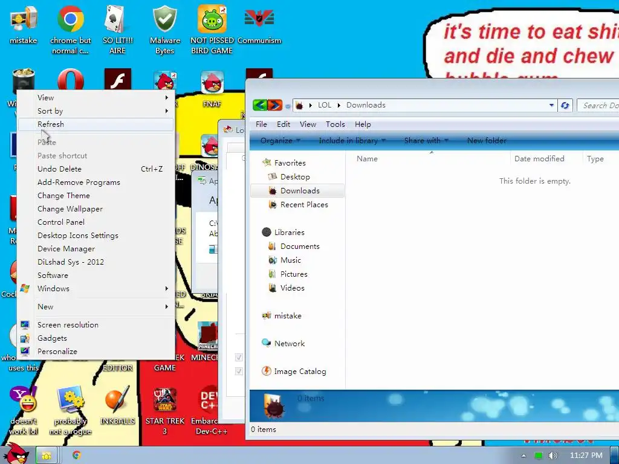Select Network in navigation pane

coord(290,344)
